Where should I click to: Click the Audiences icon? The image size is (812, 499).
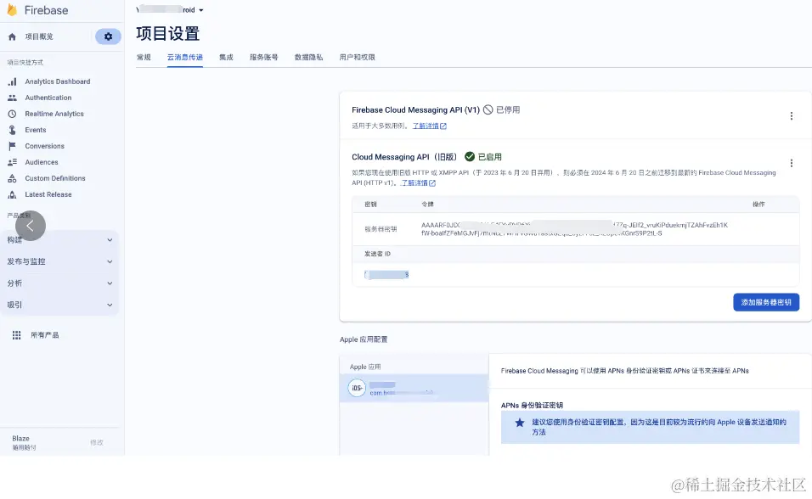point(13,162)
